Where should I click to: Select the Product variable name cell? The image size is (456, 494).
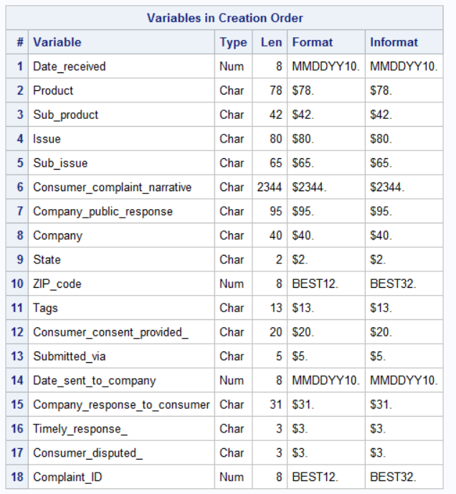(x=53, y=91)
